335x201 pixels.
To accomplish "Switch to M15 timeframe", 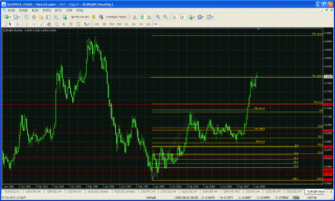I will (111, 24).
